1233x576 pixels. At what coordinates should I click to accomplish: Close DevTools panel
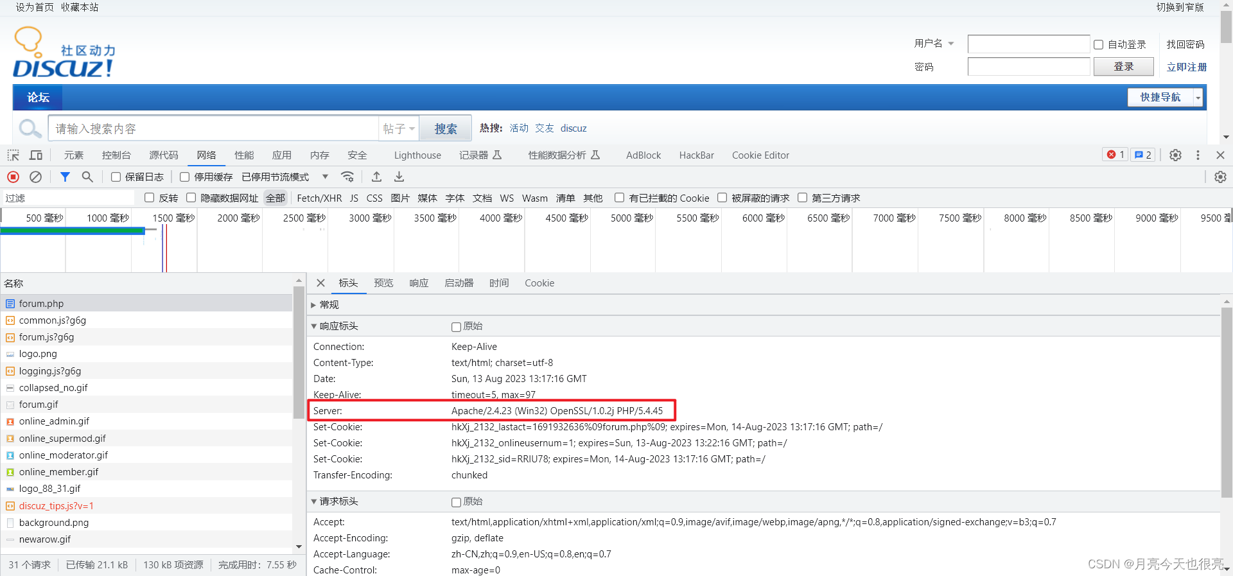point(1220,155)
